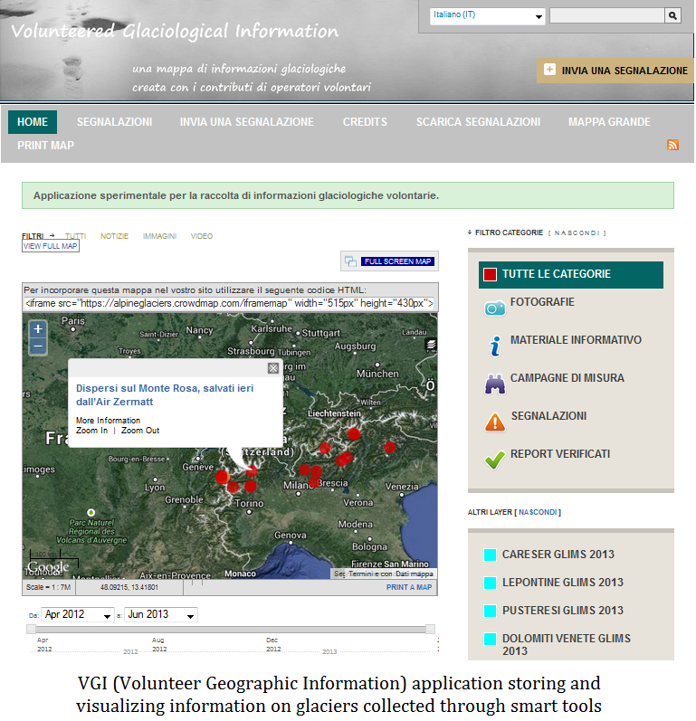Click the View Full Map link
This screenshot has width=696, height=721.
[x=50, y=246]
